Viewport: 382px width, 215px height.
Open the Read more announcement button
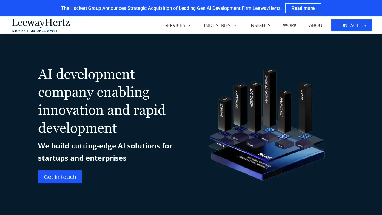[x=303, y=8]
